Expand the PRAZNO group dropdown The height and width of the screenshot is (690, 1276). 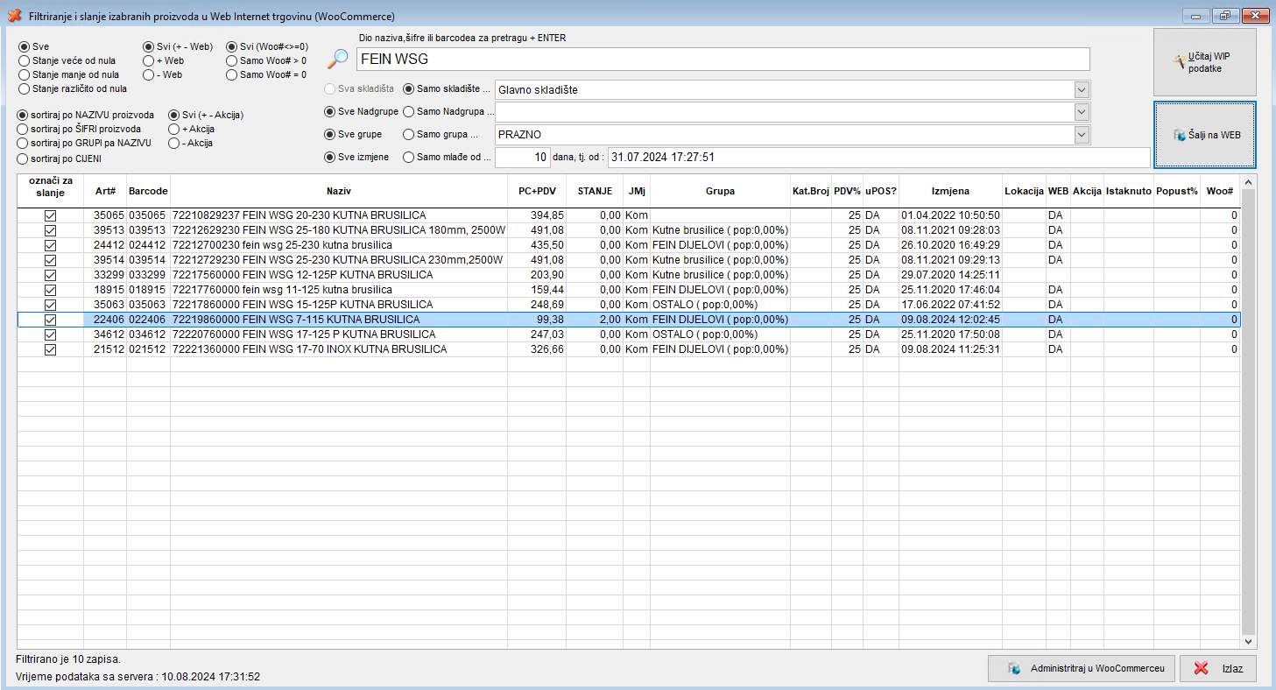(1082, 135)
